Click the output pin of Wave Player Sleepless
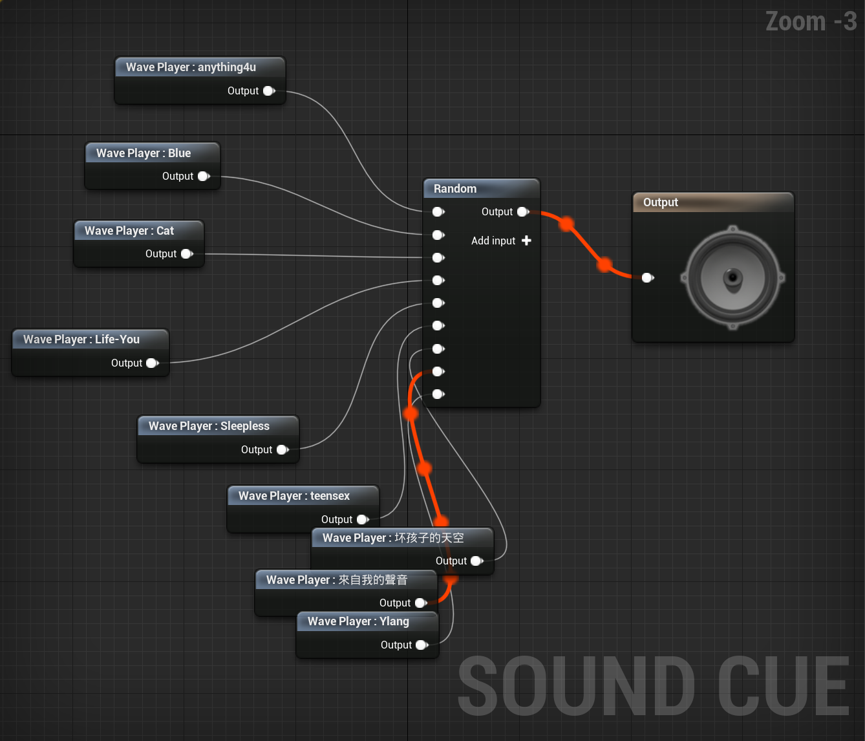 click(283, 450)
